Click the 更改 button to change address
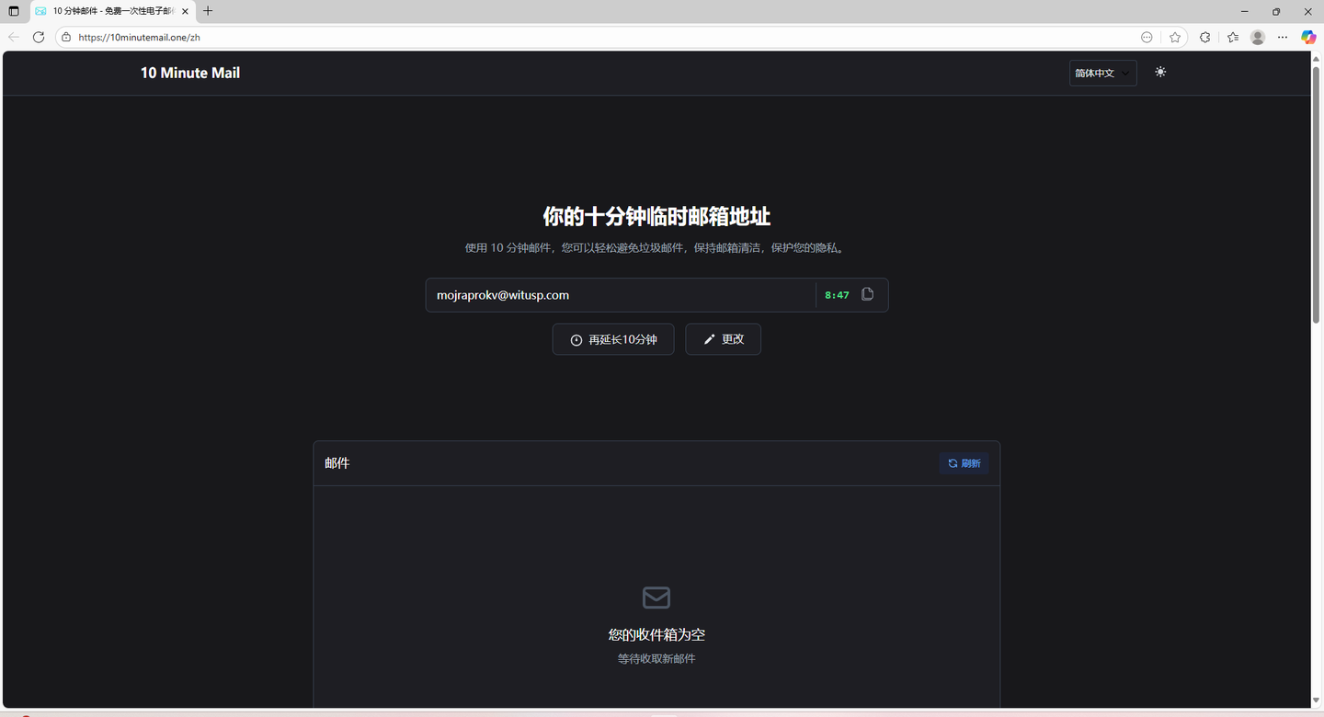 (x=723, y=339)
